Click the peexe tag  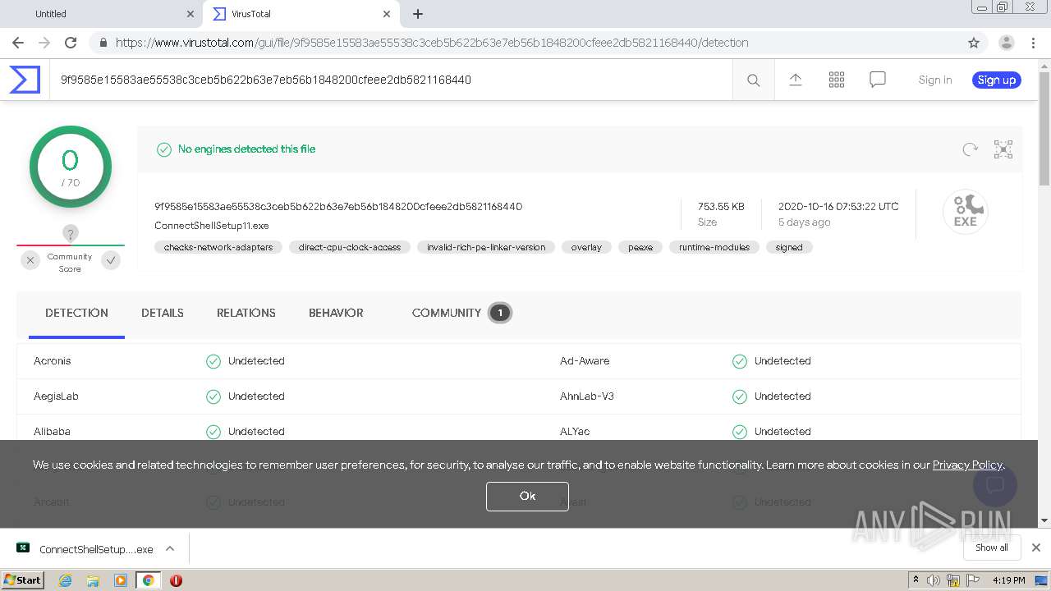(x=640, y=247)
